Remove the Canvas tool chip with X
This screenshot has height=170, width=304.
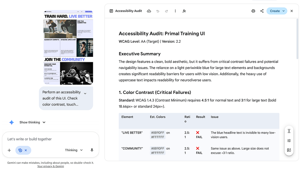[26, 150]
